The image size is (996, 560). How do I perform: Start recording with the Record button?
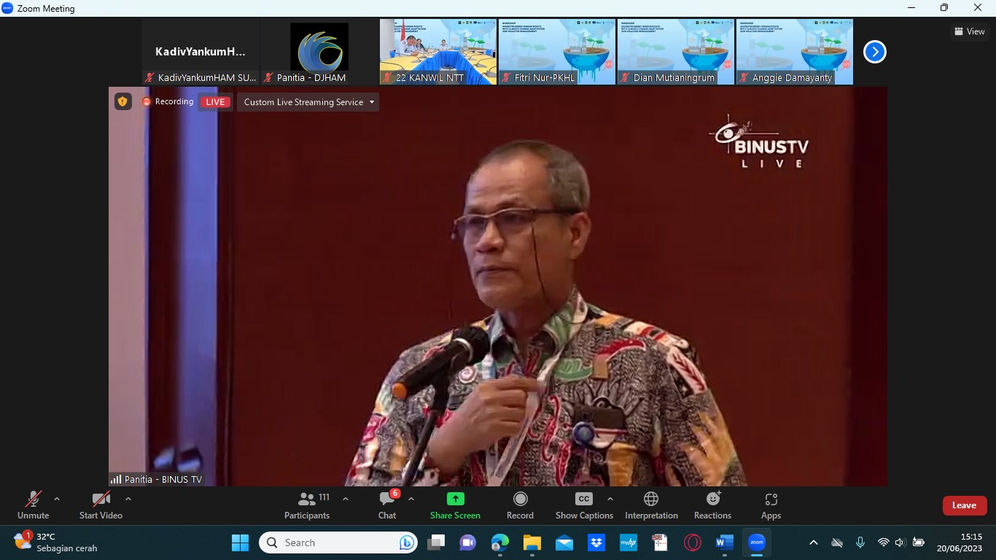click(520, 505)
